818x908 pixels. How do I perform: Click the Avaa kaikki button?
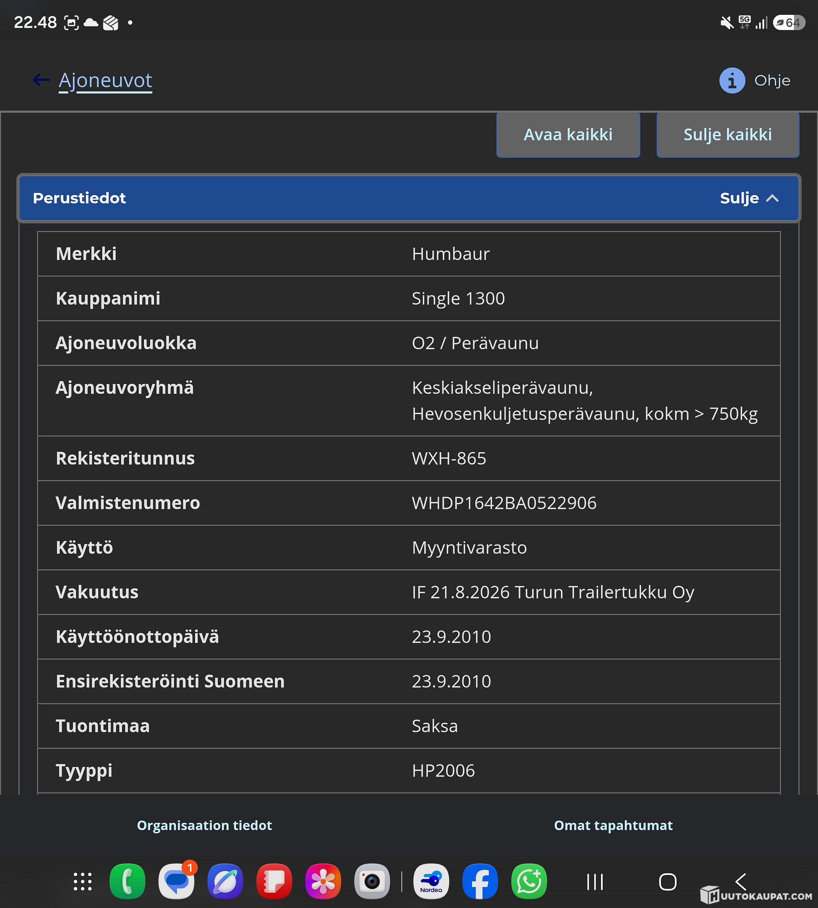568,134
